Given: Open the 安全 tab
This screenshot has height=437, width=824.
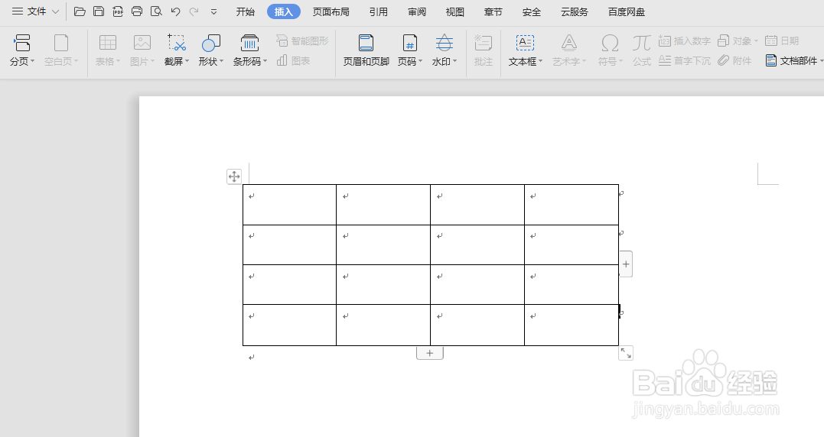Looking at the screenshot, I should 531,11.
